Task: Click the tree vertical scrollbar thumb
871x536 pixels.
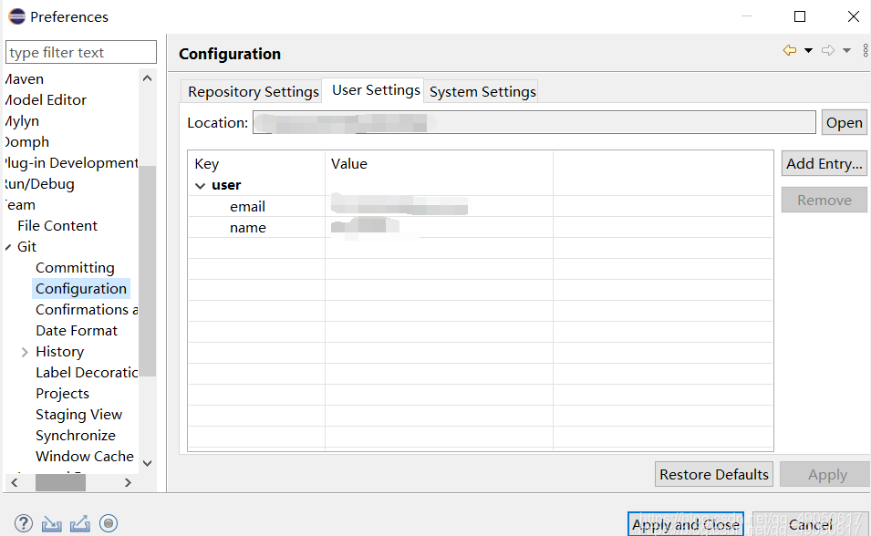Action: [x=147, y=271]
